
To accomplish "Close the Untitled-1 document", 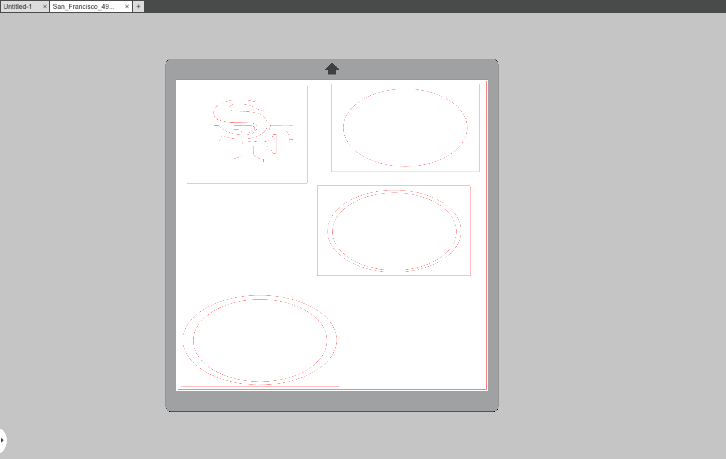I will click(45, 6).
